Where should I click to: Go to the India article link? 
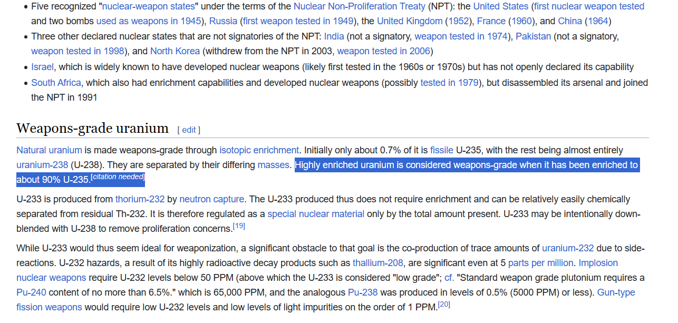point(334,36)
